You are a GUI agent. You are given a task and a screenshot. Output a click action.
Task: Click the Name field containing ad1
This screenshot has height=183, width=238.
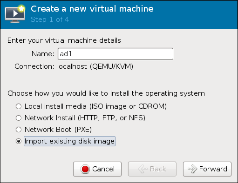point(116,54)
